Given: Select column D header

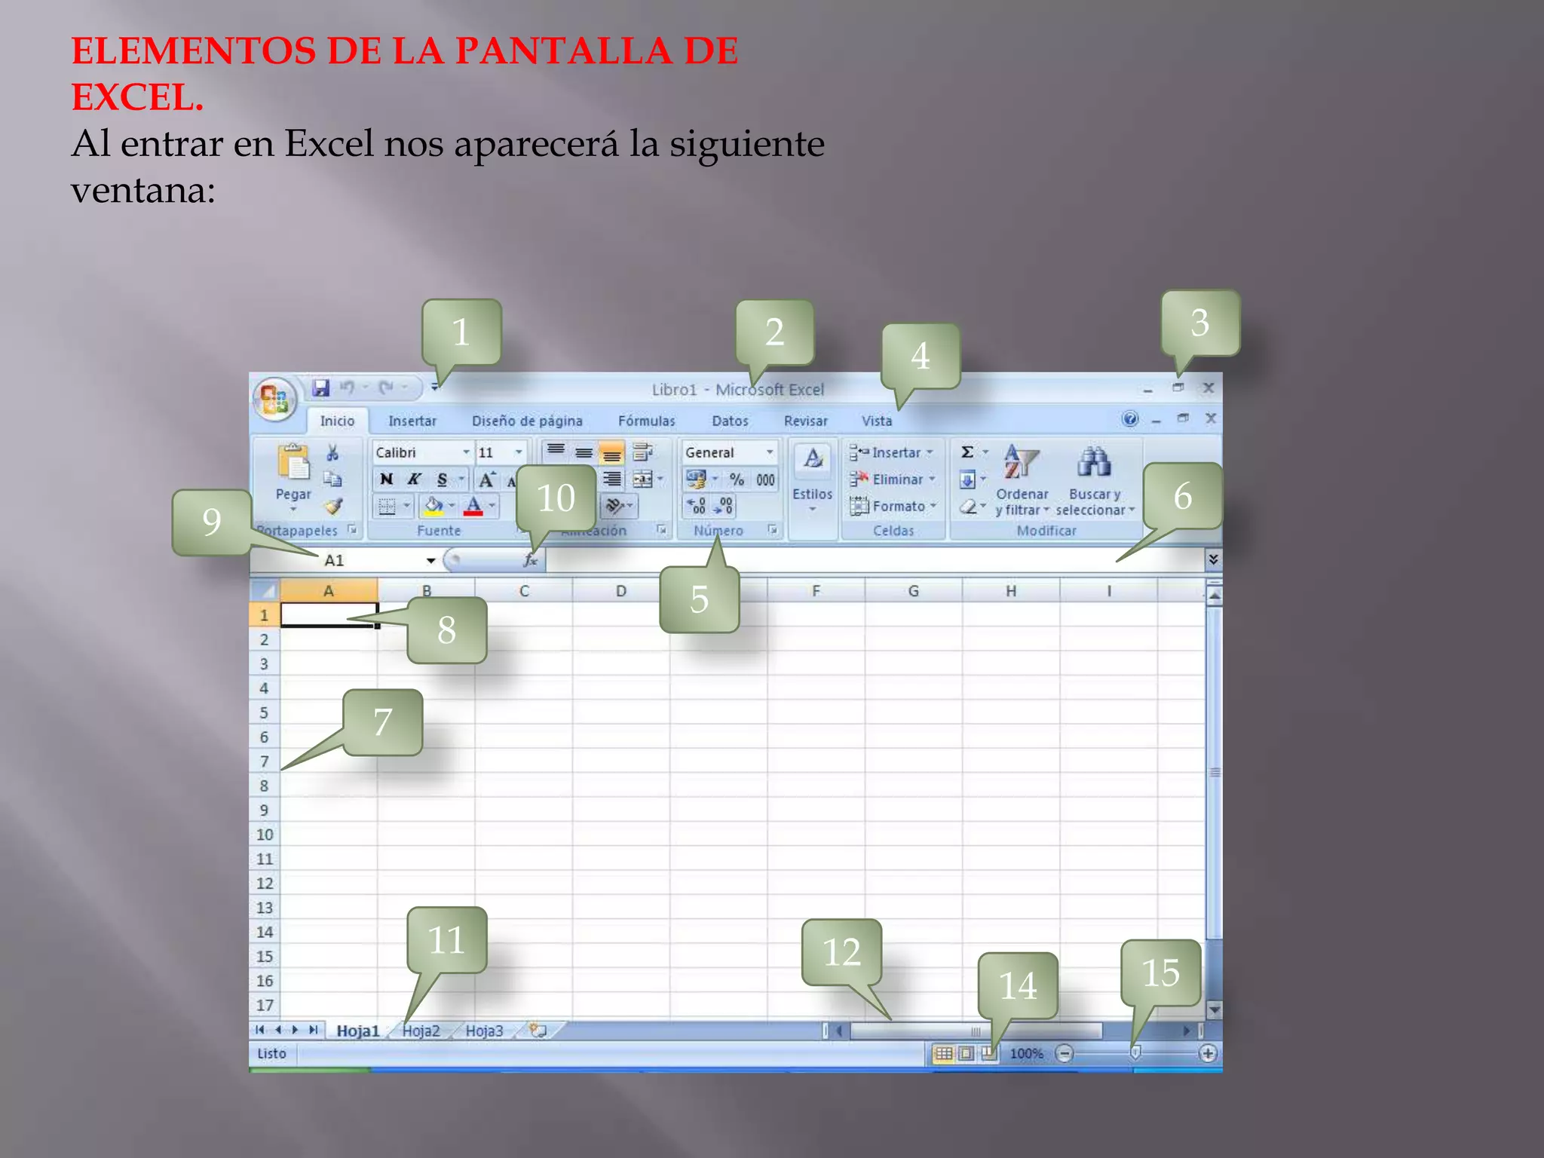Looking at the screenshot, I should tap(620, 591).
